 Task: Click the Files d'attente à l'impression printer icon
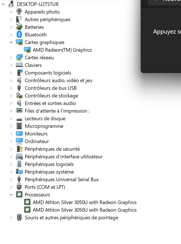[x=19, y=111]
